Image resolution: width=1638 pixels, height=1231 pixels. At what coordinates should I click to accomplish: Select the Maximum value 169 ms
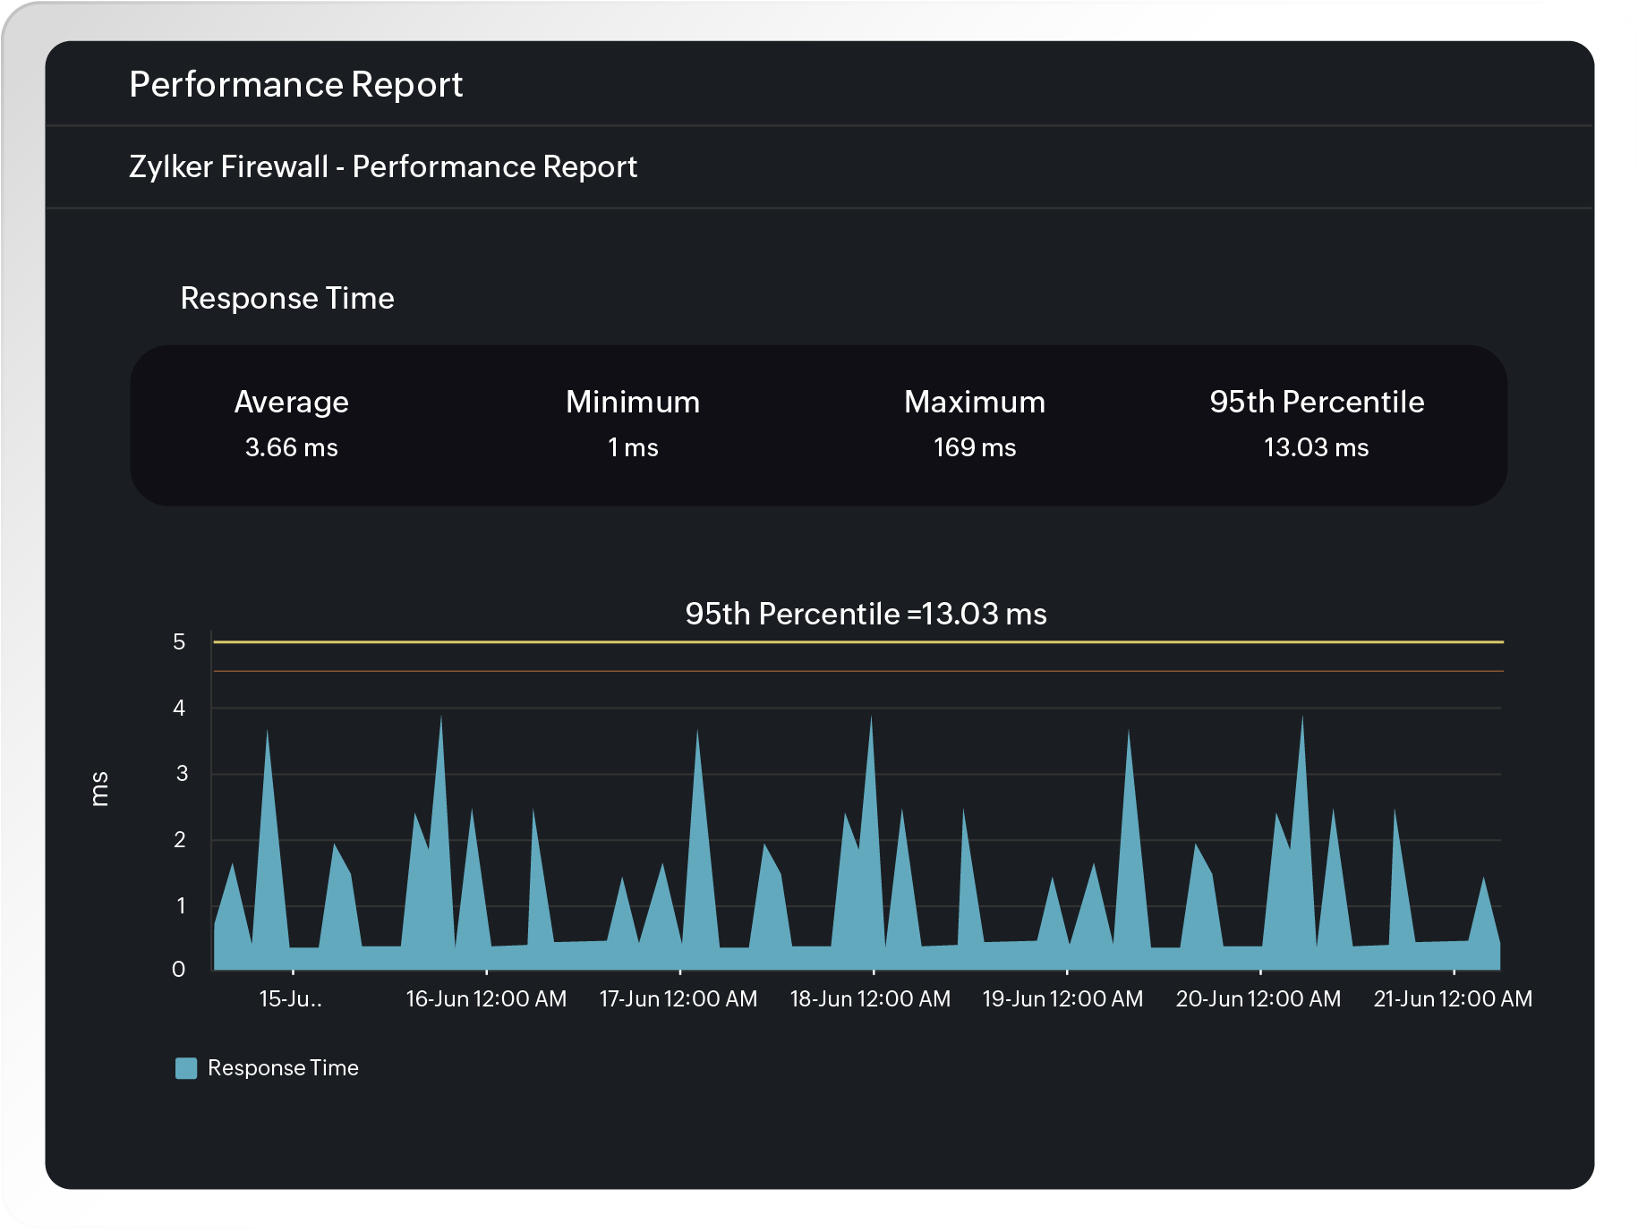pyautogui.click(x=974, y=447)
